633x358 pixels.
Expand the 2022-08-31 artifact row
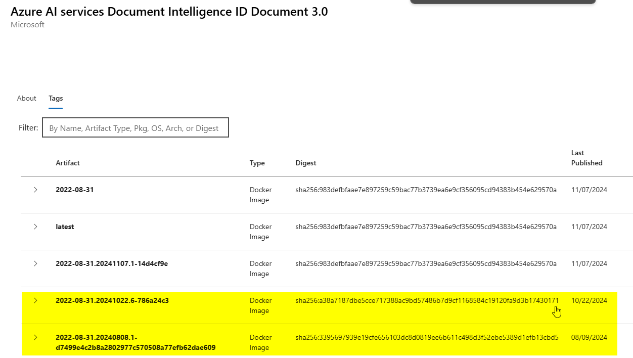click(x=35, y=190)
